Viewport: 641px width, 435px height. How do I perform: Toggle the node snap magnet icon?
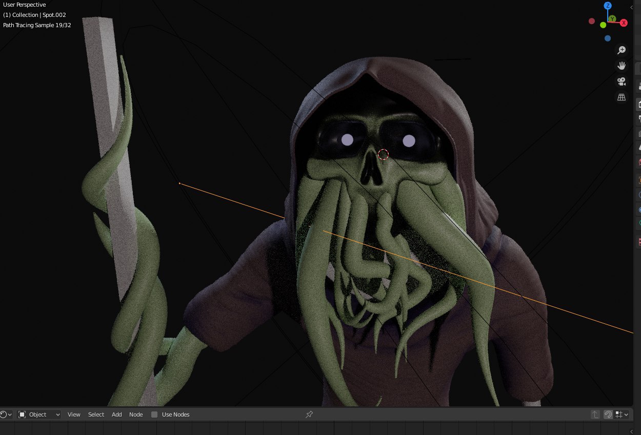point(608,415)
